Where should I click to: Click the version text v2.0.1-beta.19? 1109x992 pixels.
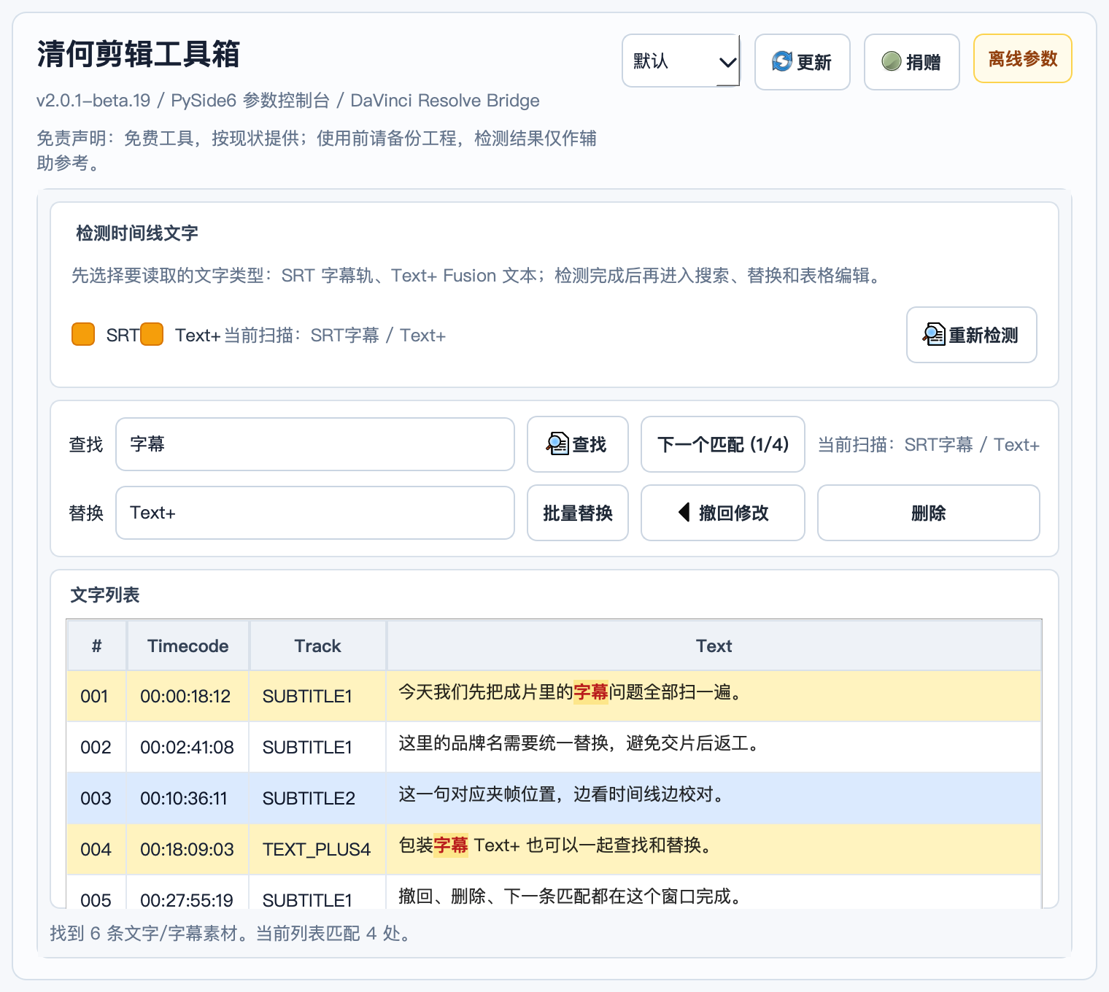(x=93, y=100)
